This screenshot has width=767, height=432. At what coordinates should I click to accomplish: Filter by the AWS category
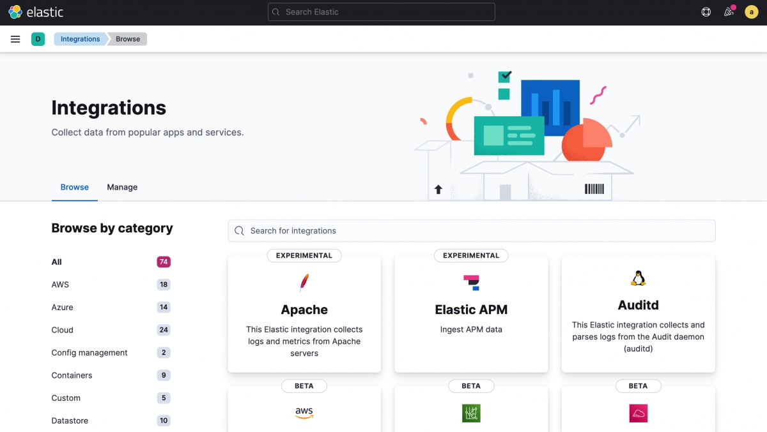pyautogui.click(x=60, y=285)
